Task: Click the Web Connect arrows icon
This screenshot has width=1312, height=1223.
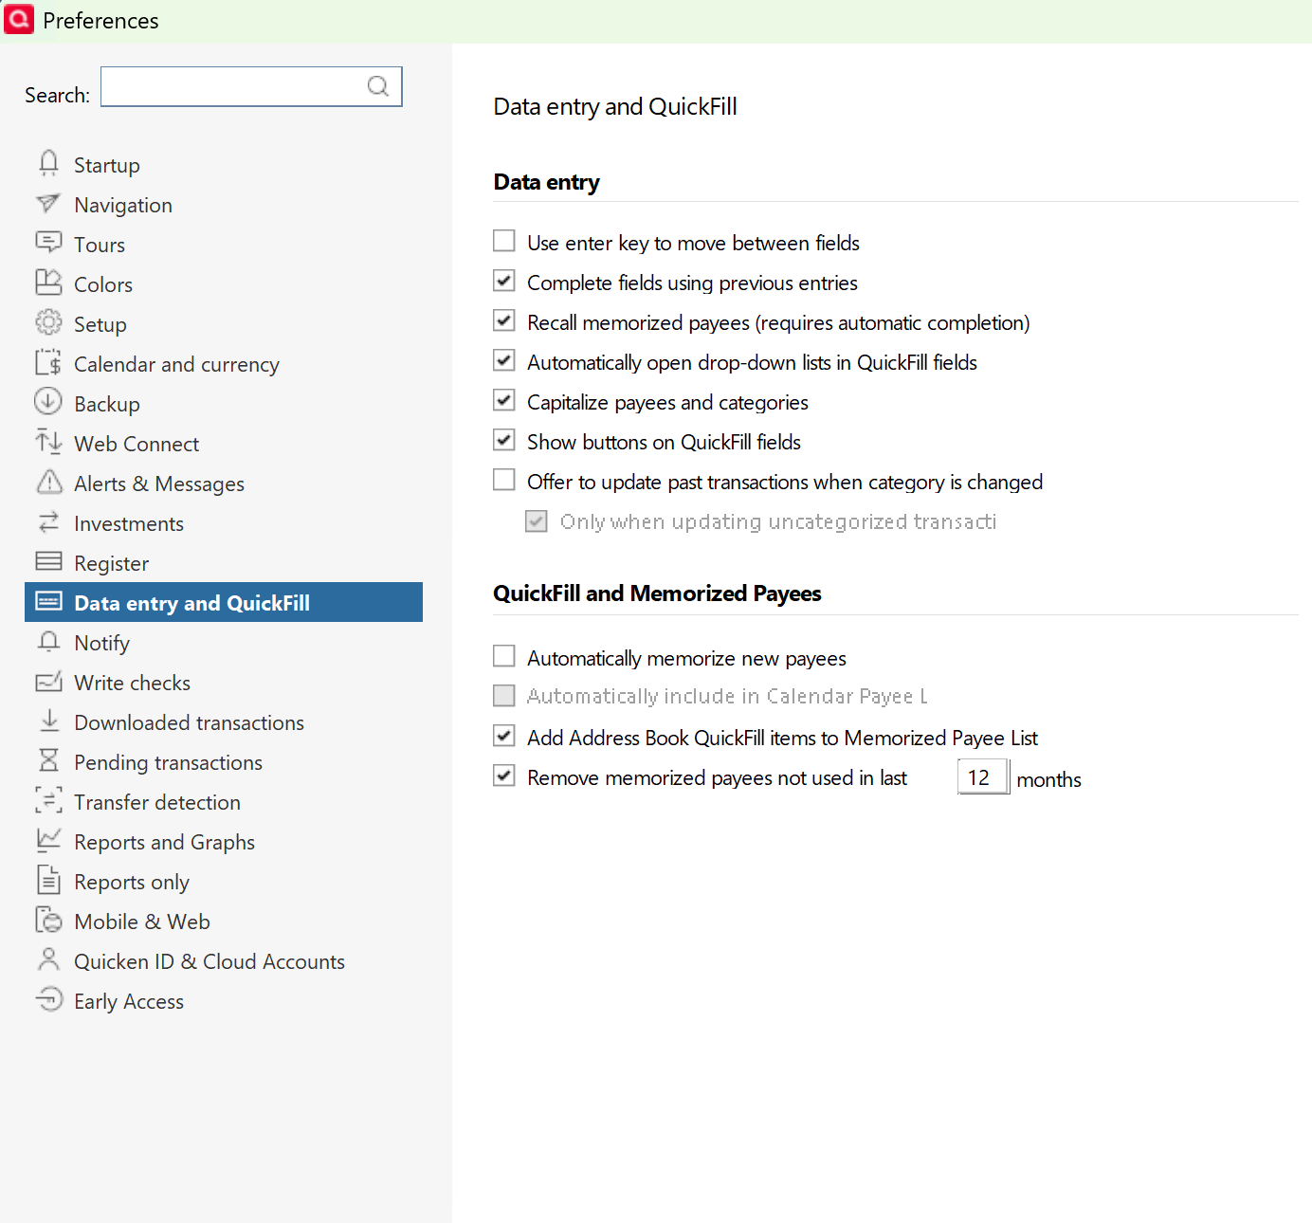Action: (x=48, y=443)
